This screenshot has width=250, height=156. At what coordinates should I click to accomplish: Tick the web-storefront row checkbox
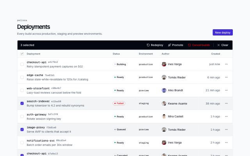coord(22,90)
